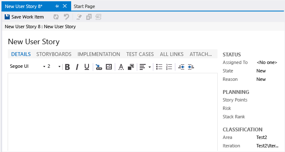Click the Assigned To label
This screenshot has height=152, width=285.
(235, 62)
